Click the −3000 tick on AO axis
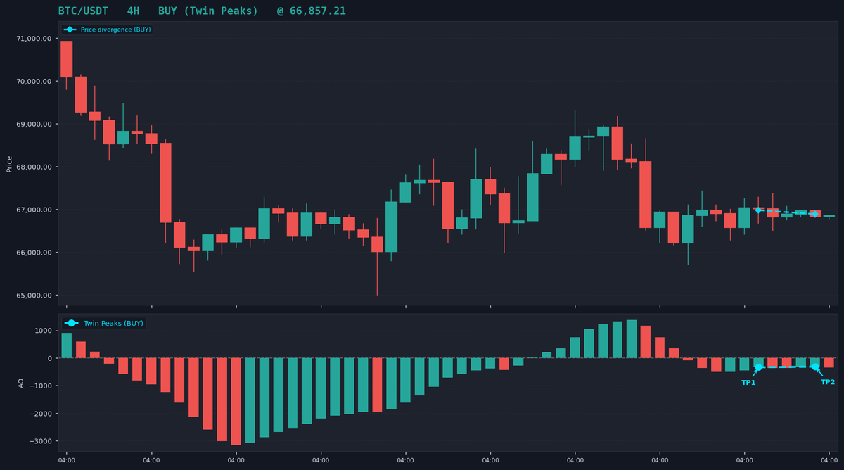 pos(40,441)
